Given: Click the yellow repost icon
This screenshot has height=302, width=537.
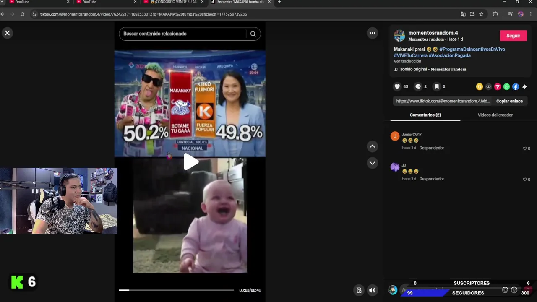Looking at the screenshot, I should [x=479, y=87].
